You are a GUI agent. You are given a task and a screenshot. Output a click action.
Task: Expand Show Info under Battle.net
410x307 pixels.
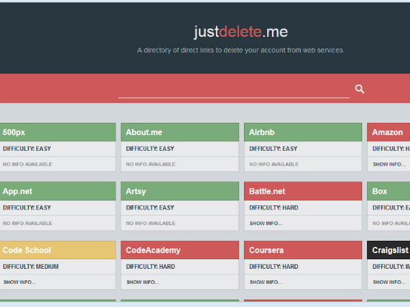tap(266, 223)
